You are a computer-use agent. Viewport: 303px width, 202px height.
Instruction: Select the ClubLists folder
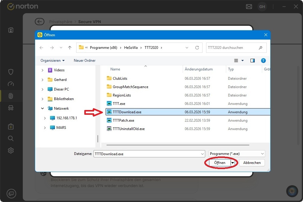[120, 79]
